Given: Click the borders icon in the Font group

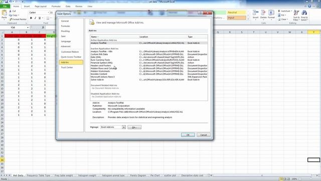Looking at the screenshot, I should pos(48,18).
